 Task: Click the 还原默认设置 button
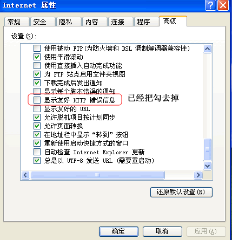coord(181,192)
